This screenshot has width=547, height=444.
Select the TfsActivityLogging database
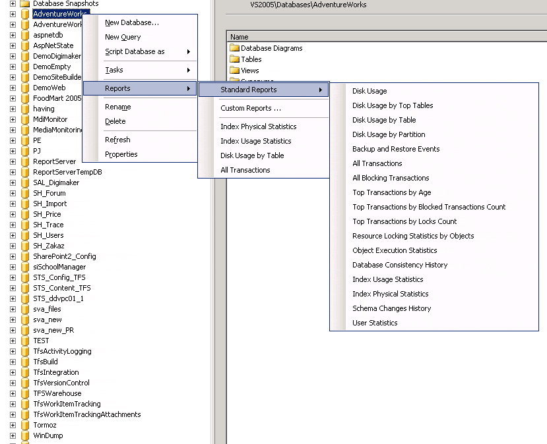click(x=62, y=351)
